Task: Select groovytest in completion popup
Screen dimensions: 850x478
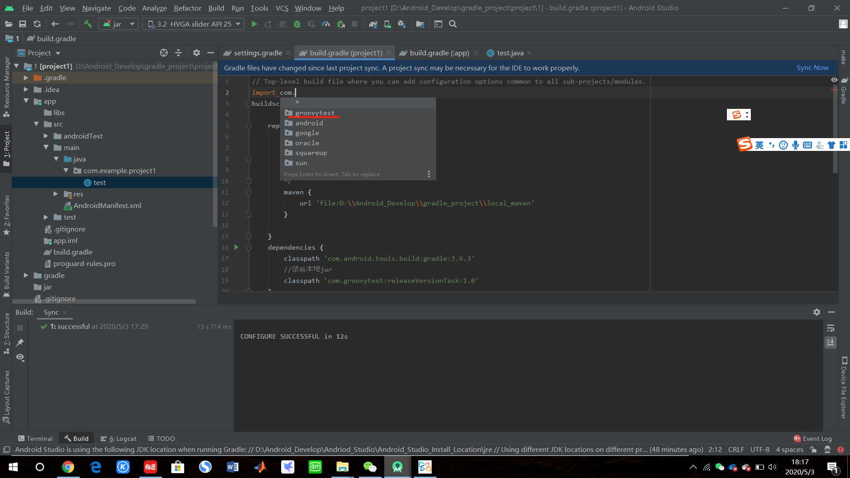Action: [358, 113]
